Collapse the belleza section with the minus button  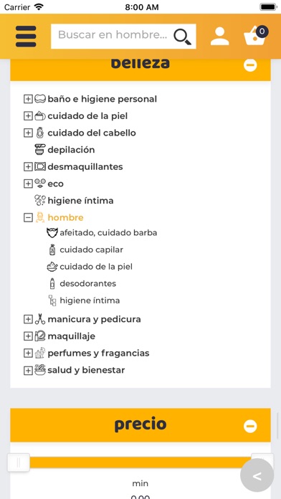[250, 65]
